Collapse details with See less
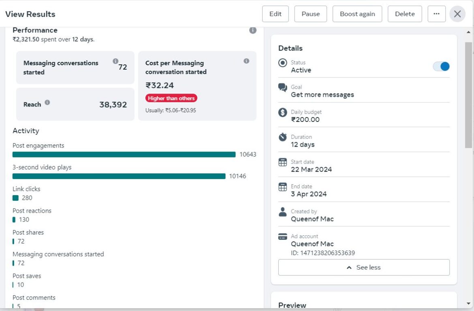The width and height of the screenshot is (474, 311). click(363, 268)
